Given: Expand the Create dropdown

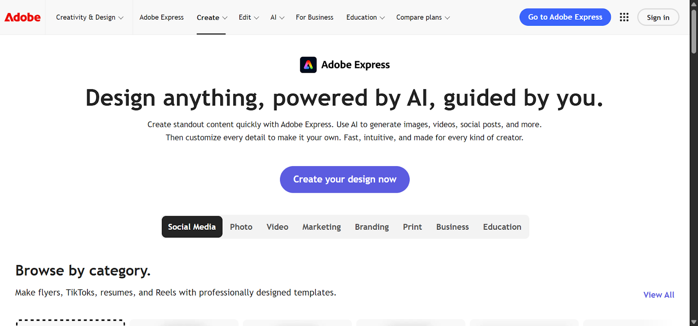Looking at the screenshot, I should (212, 17).
